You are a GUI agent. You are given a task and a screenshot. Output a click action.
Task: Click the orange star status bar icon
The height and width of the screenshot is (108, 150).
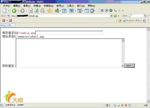point(126,105)
